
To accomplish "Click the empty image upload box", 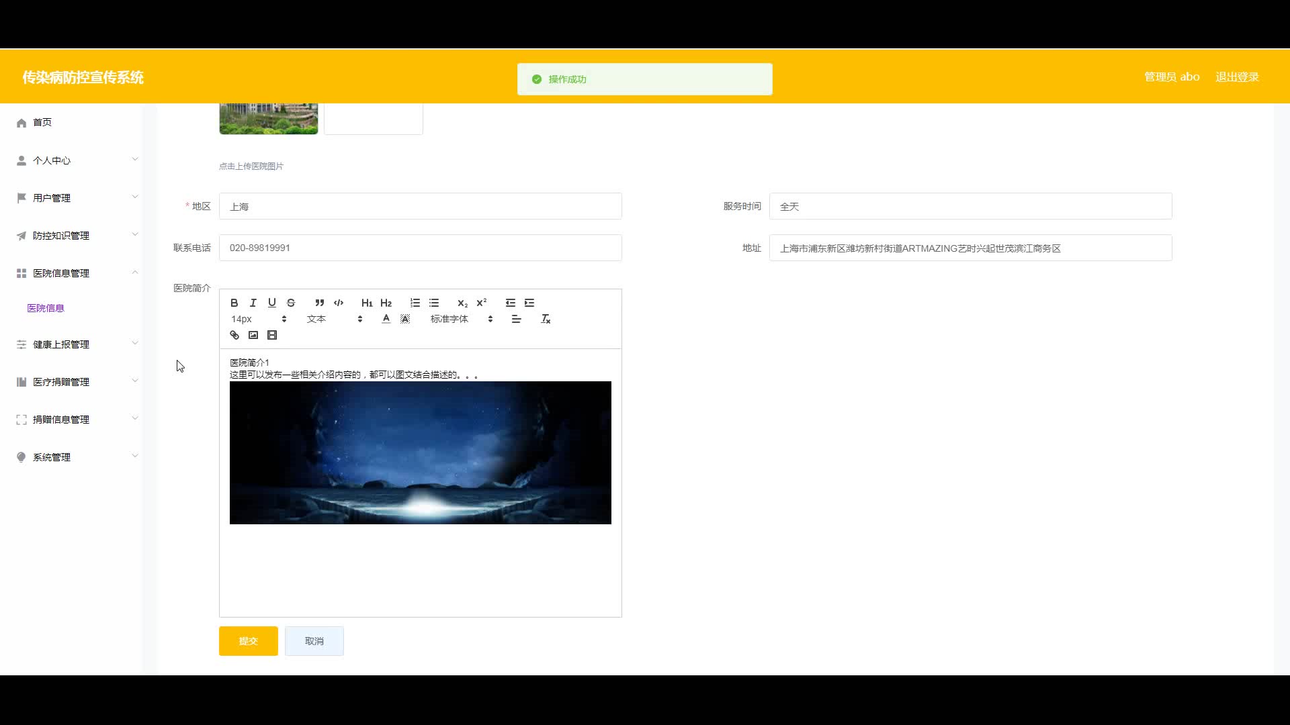I will coord(373,119).
